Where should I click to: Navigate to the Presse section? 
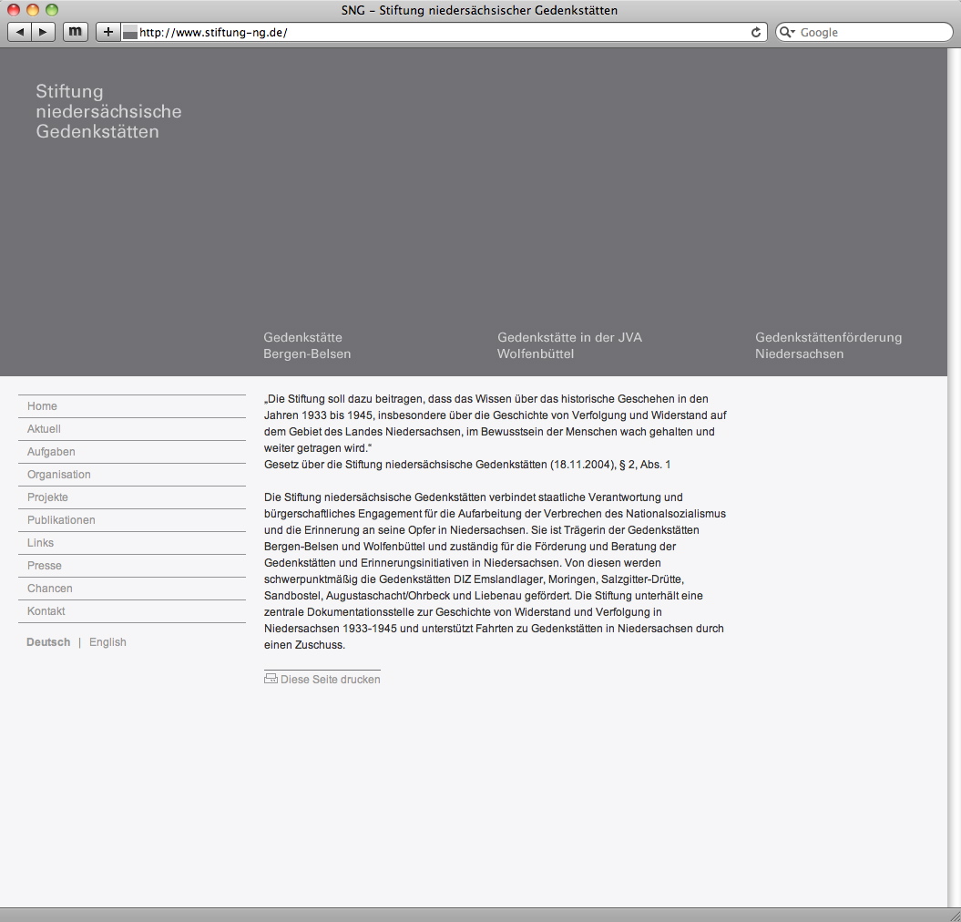44,565
